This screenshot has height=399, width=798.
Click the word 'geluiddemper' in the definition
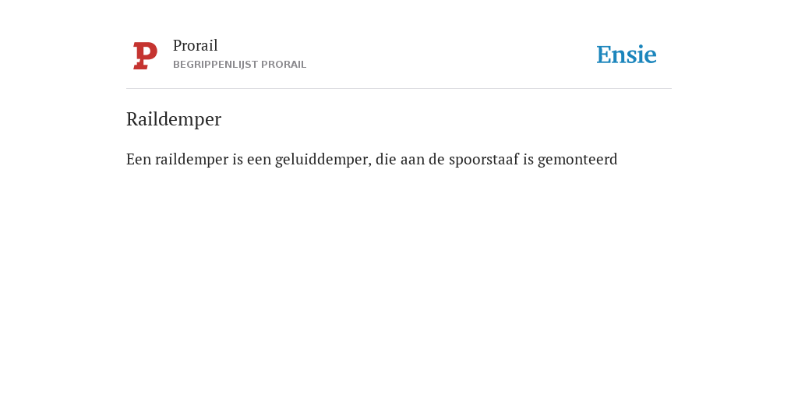[x=321, y=160]
